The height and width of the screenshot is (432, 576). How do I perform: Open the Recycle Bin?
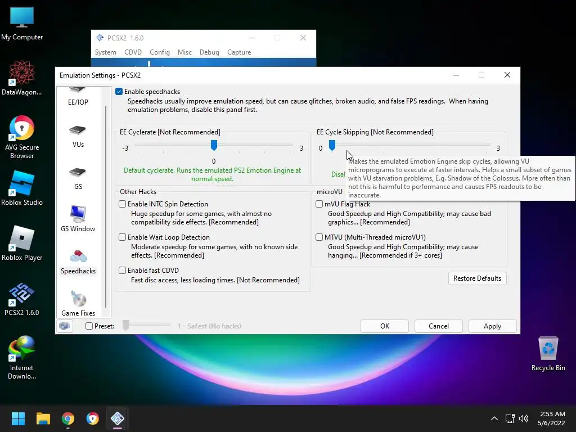click(548, 353)
